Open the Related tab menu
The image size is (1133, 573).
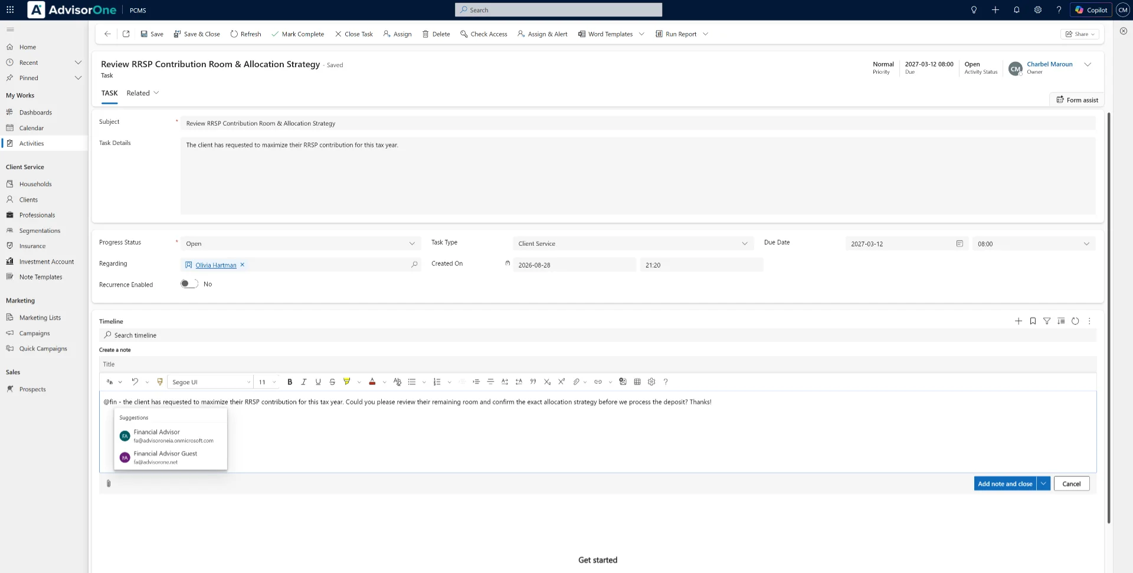click(143, 93)
